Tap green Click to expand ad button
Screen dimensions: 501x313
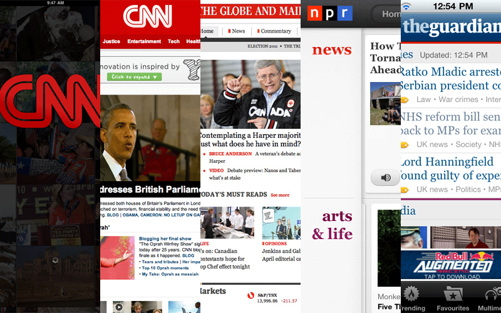(134, 77)
